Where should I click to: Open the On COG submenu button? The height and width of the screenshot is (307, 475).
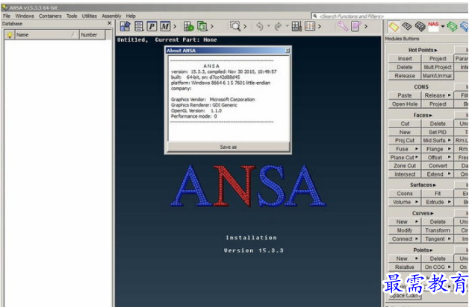(x=438, y=268)
